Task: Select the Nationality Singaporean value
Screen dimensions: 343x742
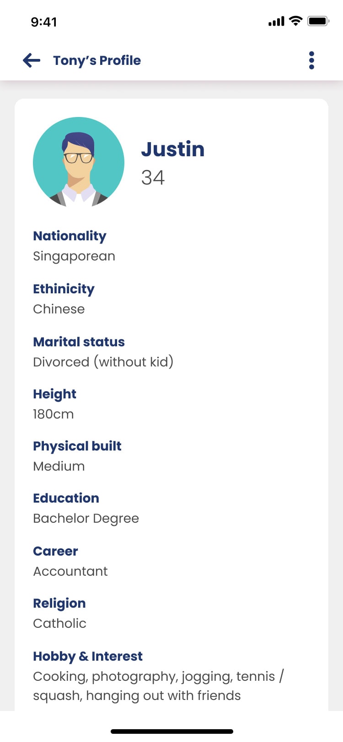Action: 74,256
